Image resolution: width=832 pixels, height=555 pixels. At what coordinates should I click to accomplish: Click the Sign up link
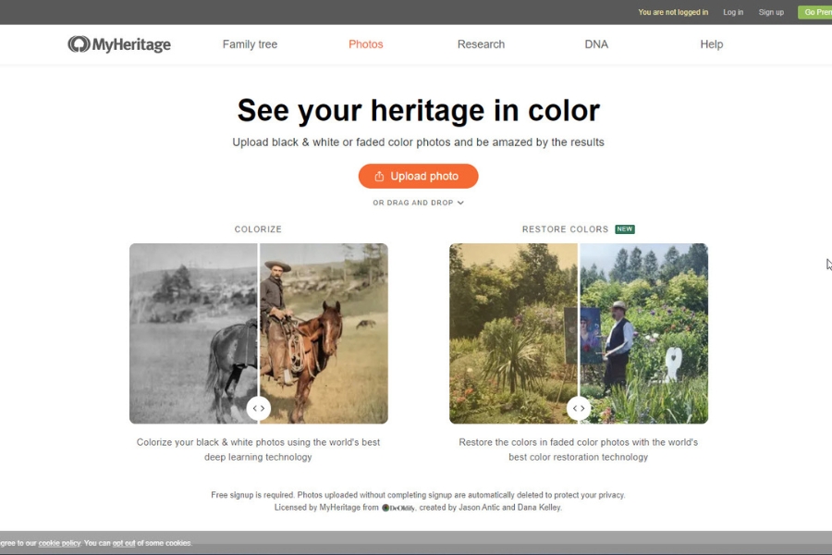[771, 12]
